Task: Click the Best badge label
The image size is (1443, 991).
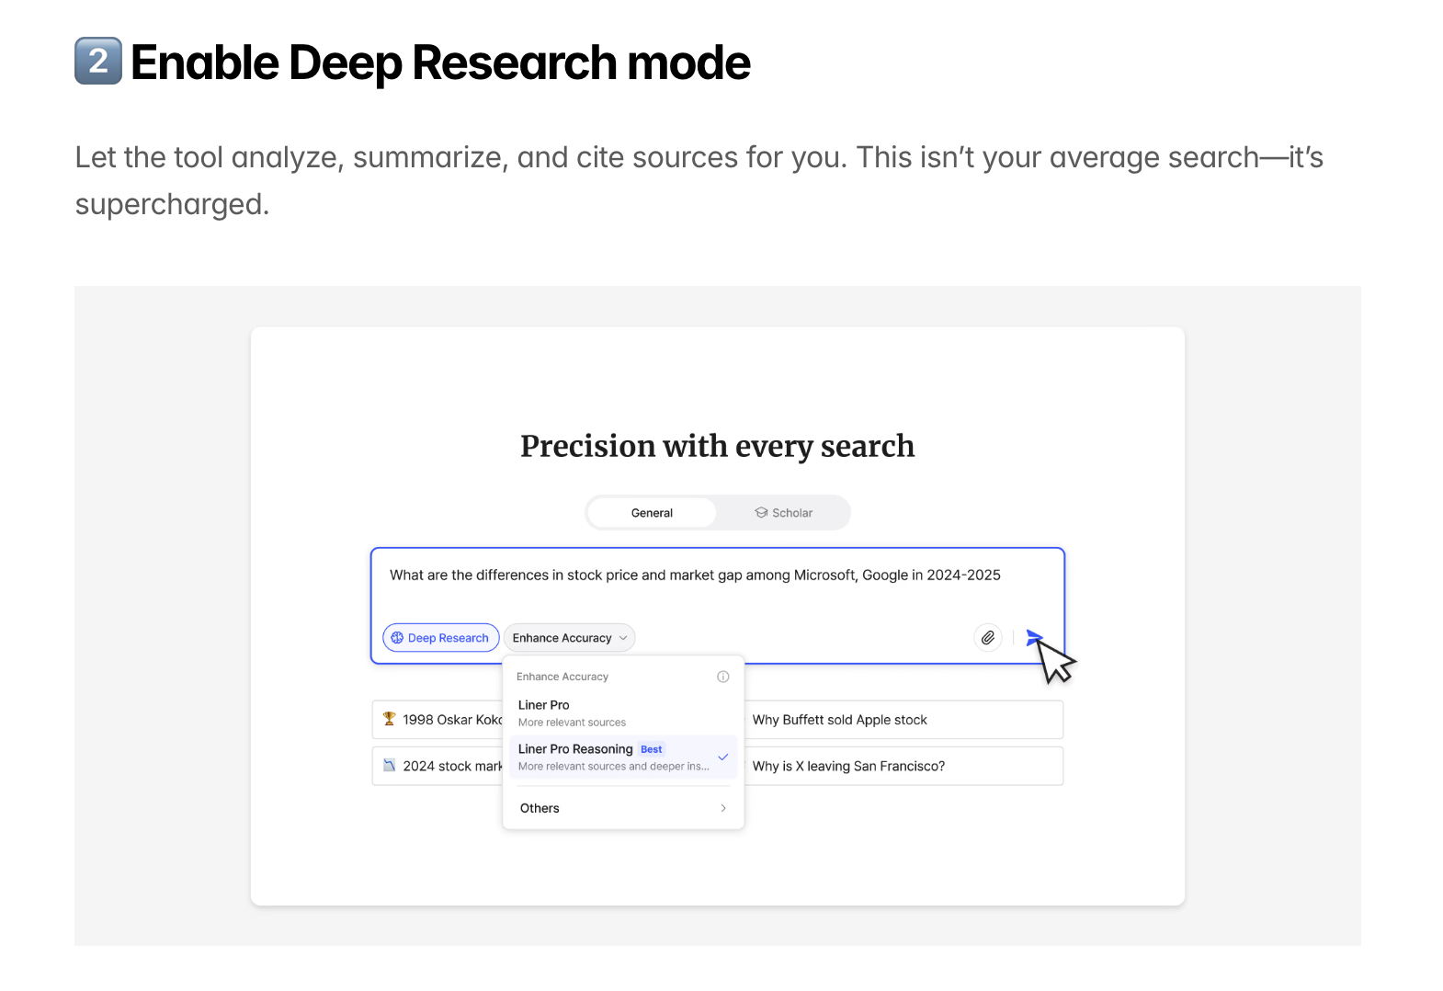Action: click(652, 749)
